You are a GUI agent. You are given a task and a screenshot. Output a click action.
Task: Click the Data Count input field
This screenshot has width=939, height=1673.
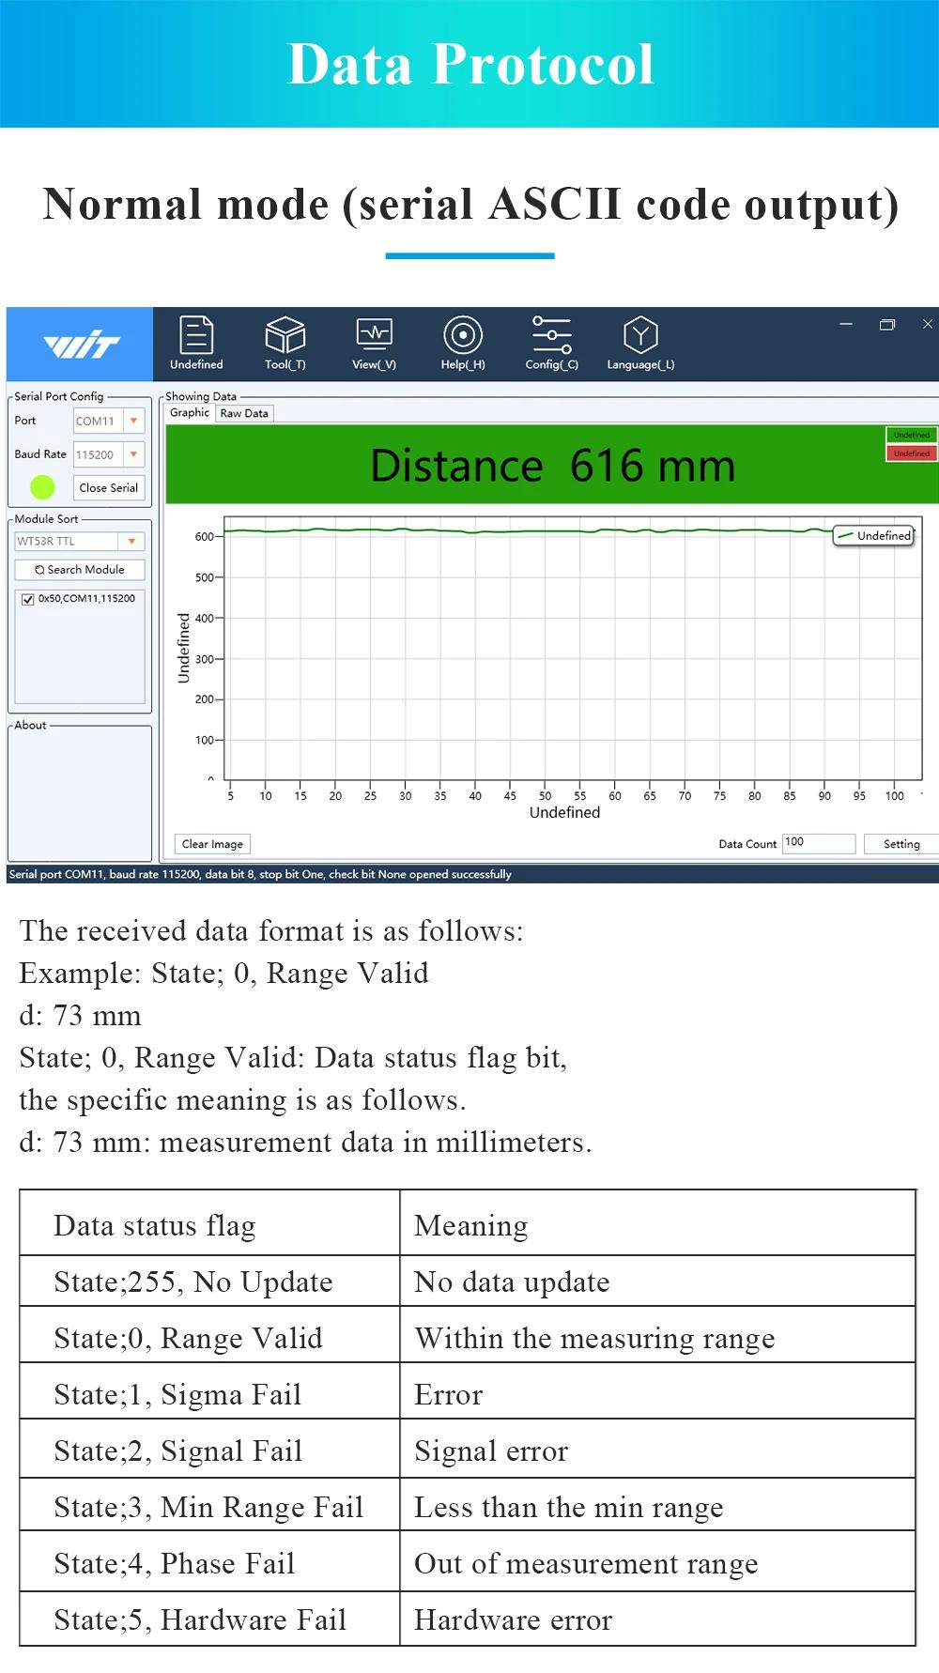point(818,843)
